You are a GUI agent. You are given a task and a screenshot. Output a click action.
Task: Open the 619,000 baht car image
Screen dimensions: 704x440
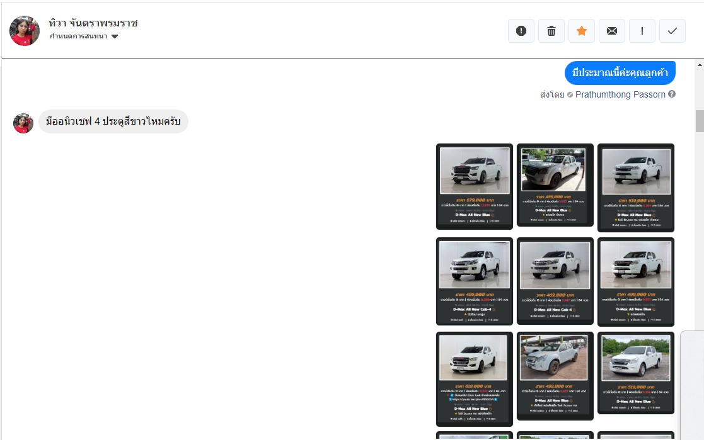[x=475, y=379]
